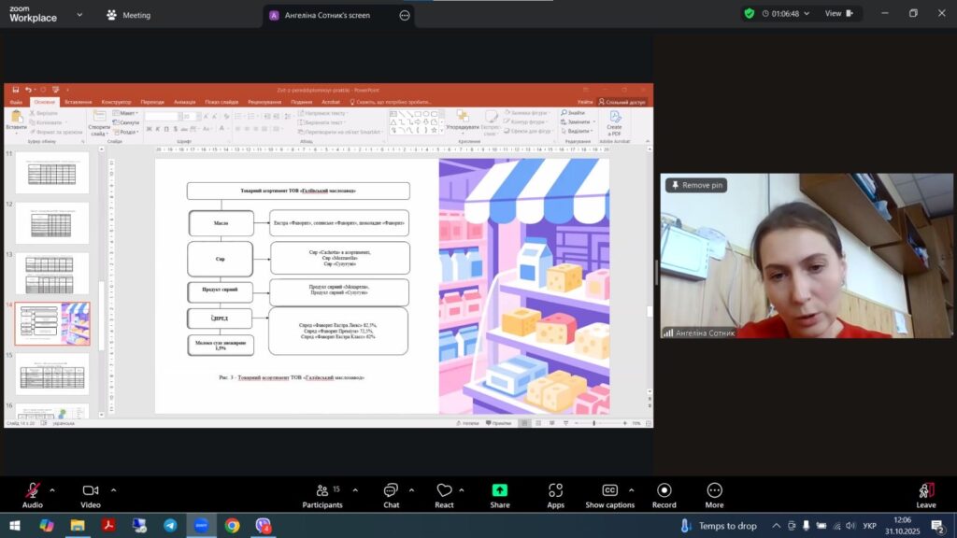Open Telegram from the taskbar
This screenshot has height=538, width=957.
coord(169,526)
